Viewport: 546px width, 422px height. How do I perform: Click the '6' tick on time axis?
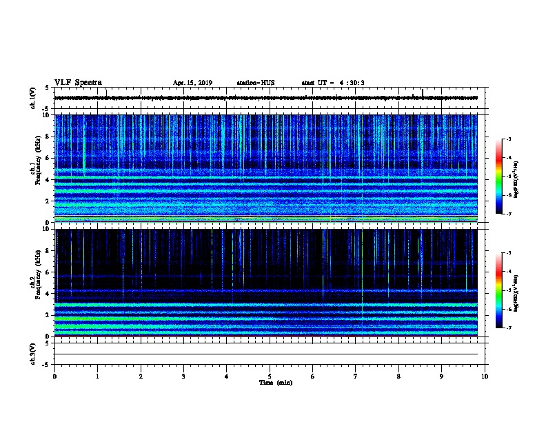coord(313,376)
